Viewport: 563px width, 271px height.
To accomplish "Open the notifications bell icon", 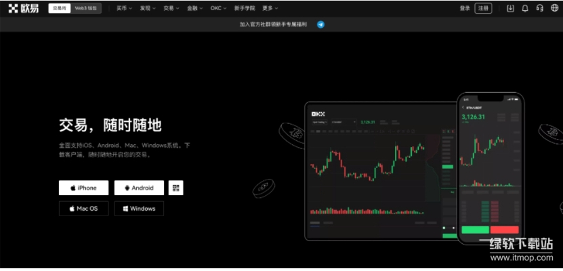I will pos(525,8).
